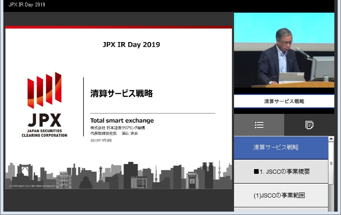Click the JPX logo on the slide
Viewport: 341px width, 215px height.
(x=44, y=99)
